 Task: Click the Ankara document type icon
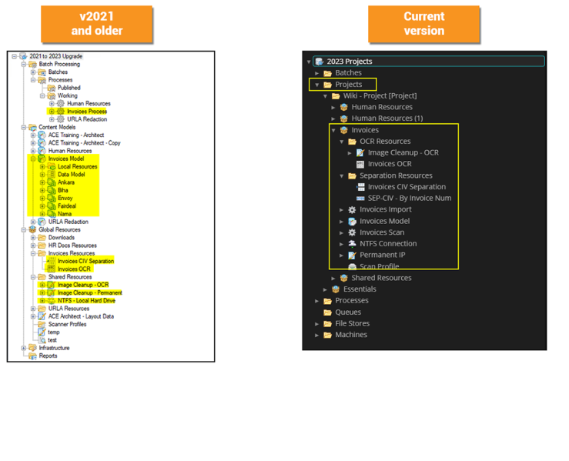52,182
